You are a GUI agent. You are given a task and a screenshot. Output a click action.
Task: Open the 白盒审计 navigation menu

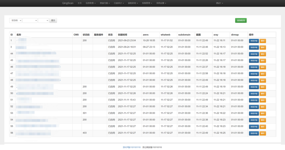[x=119, y=3]
